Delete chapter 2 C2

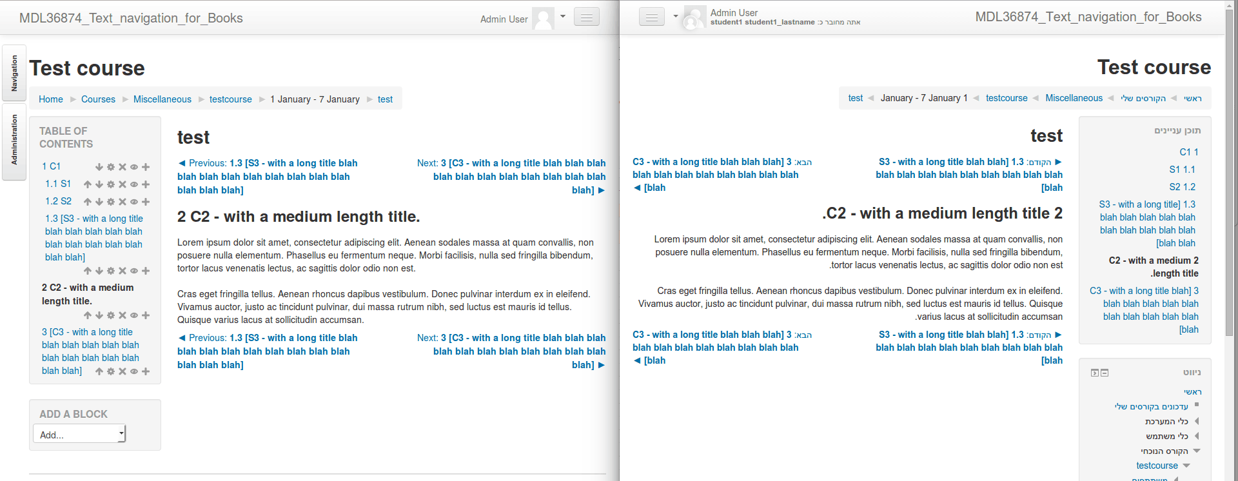(123, 315)
